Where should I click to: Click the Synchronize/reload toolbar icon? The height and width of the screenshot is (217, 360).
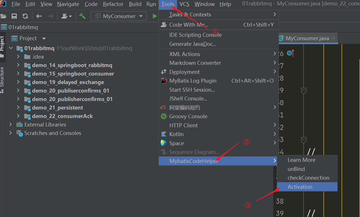25,16
